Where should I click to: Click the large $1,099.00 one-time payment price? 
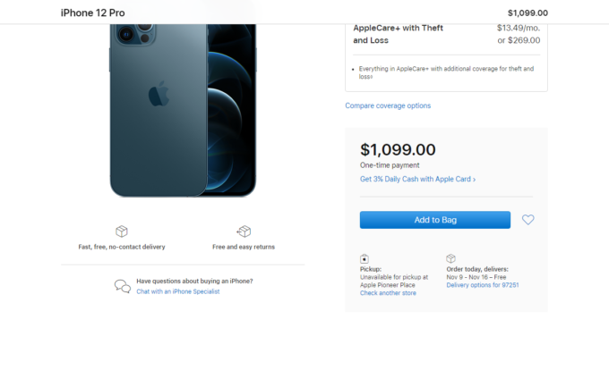click(x=398, y=149)
